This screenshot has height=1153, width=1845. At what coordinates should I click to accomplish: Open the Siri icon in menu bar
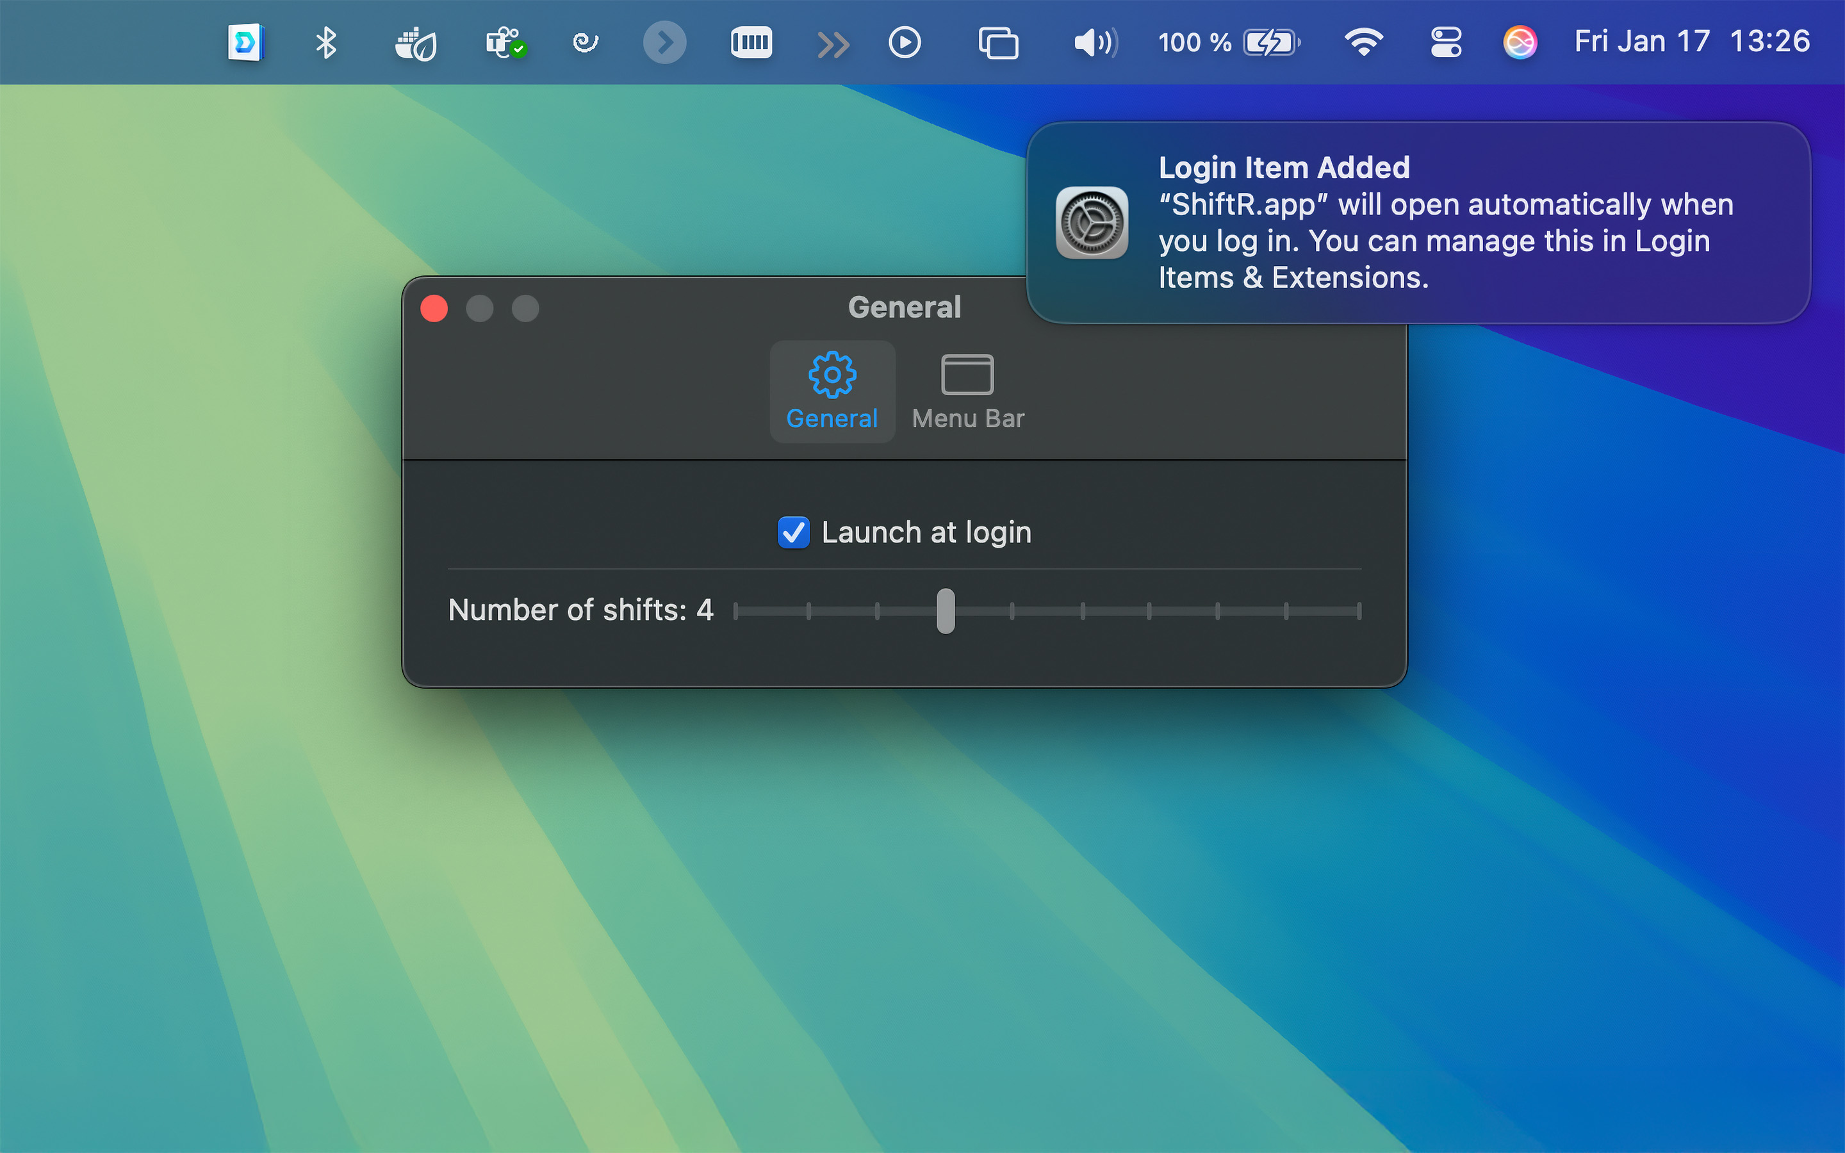(x=1520, y=43)
